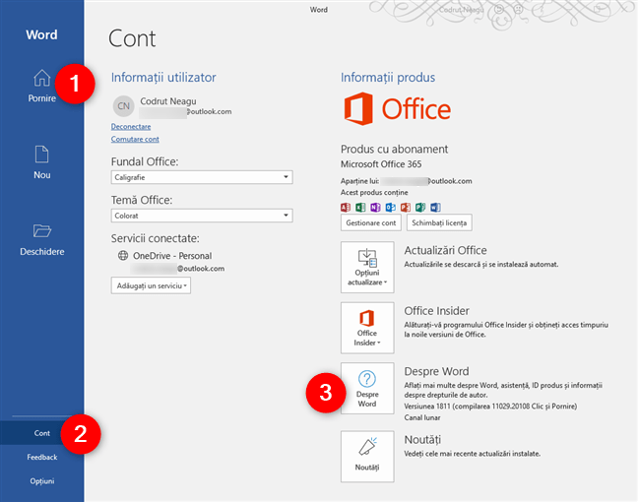Click the OneNote app icon
Image resolution: width=638 pixels, height=502 pixels.
tap(375, 208)
